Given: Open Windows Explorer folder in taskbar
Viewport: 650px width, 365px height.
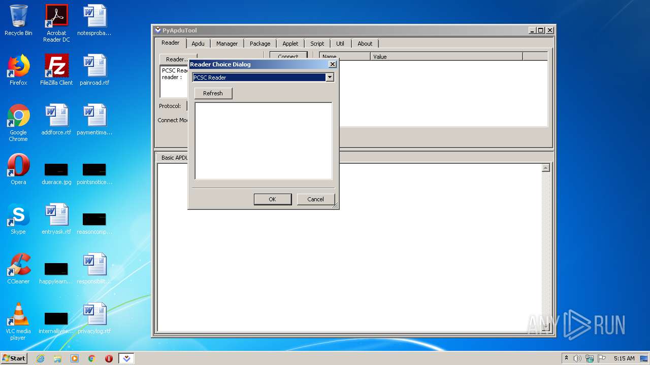Looking at the screenshot, I should click(x=57, y=358).
